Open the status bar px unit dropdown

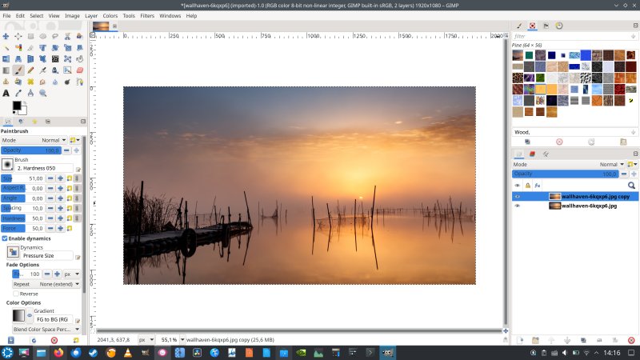(146, 339)
